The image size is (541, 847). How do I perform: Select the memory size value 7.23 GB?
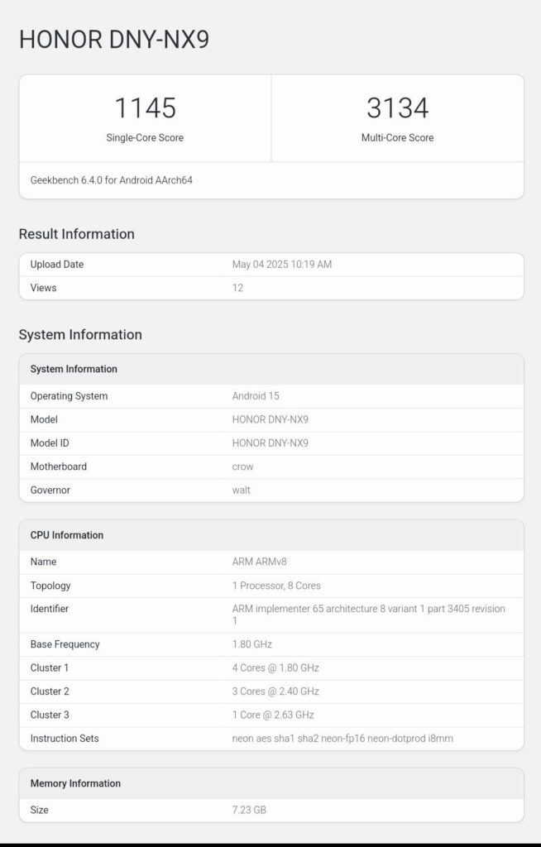(x=249, y=811)
